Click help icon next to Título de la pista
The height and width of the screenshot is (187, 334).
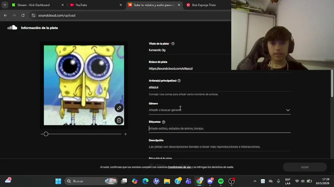point(173,44)
